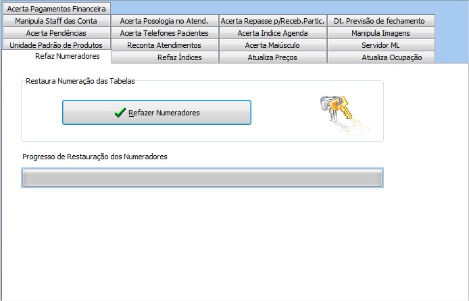Open the Atualiza Ocupação tab

(392, 57)
